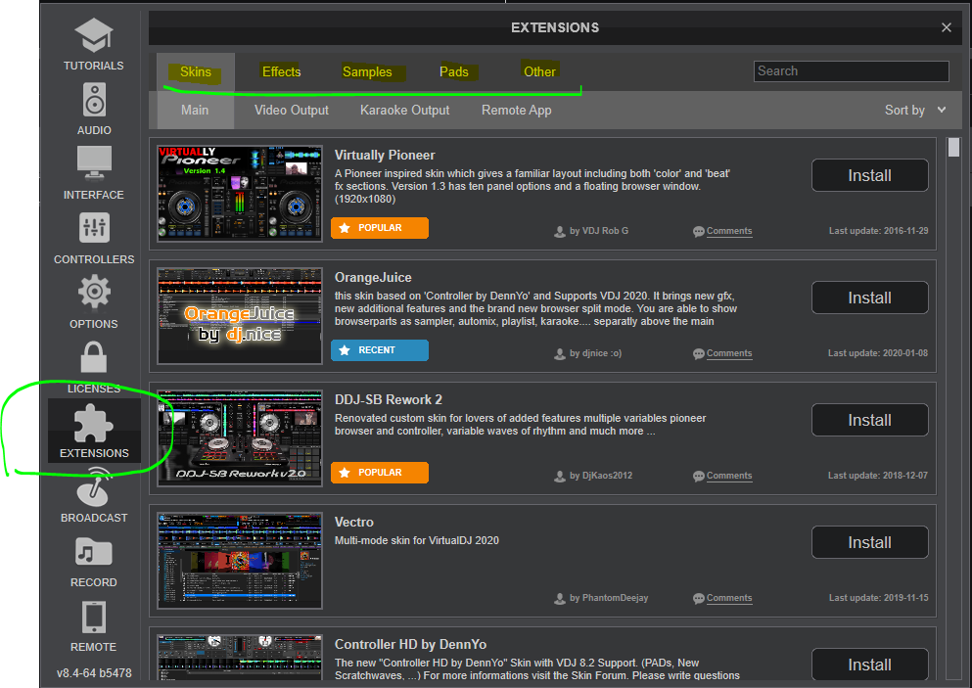Screen dimensions: 972x688
Task: Click star icon on DDJ-SB Rework 2 Popular badge
Action: (345, 473)
